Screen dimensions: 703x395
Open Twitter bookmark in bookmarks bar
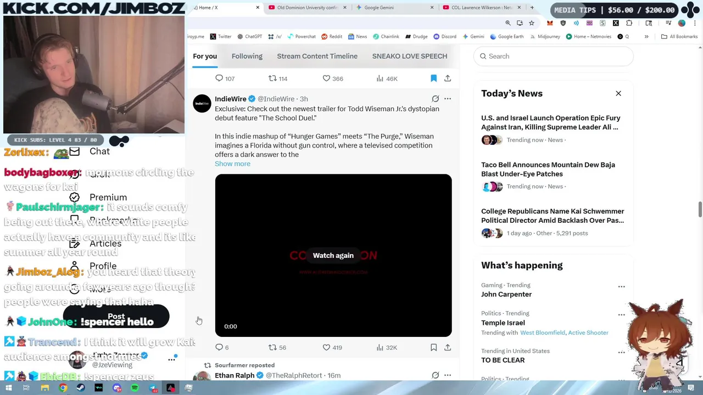[220, 37]
